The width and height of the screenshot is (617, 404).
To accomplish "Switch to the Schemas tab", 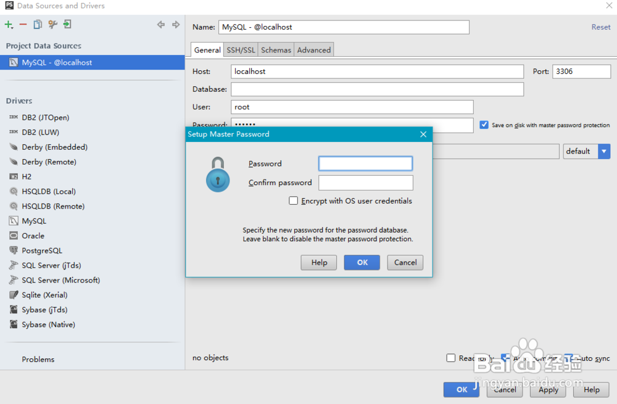I will coord(276,50).
